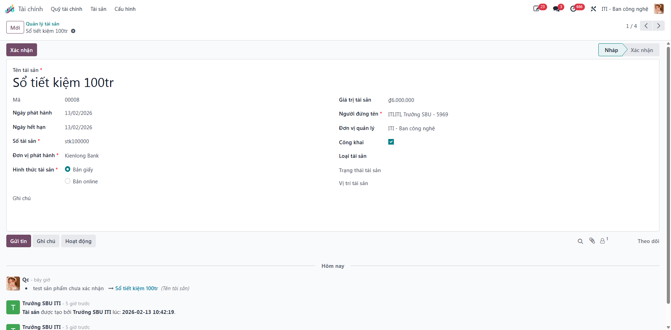The image size is (671, 330).
Task: Click the Gửi tin button
Action: click(x=19, y=241)
